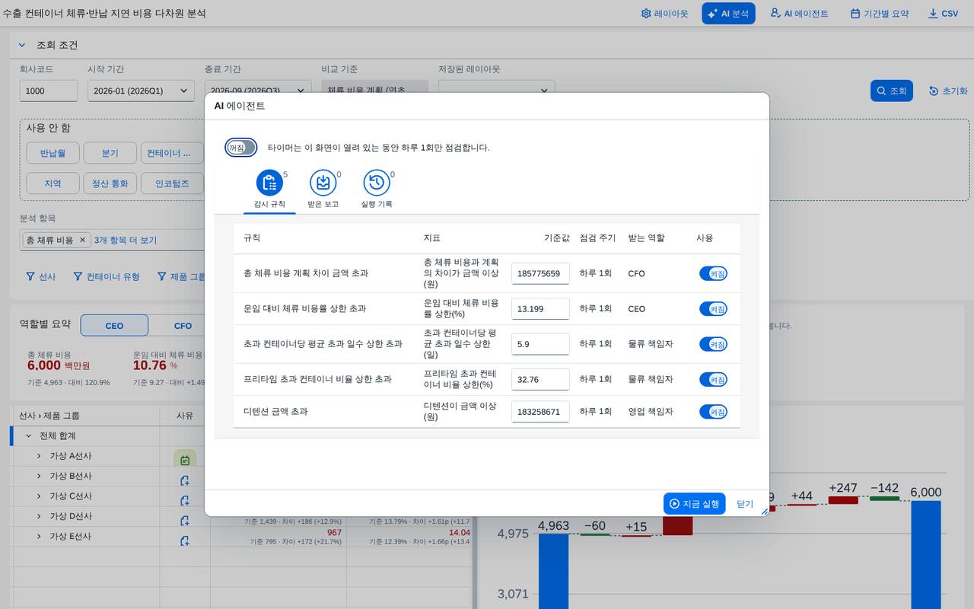Click the green calendar icon for 가상 A선사

click(185, 459)
